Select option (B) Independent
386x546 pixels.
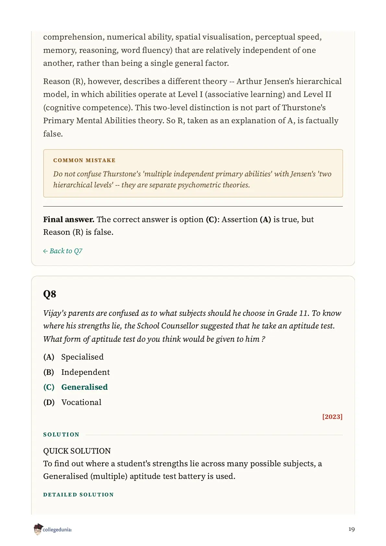pos(77,372)
